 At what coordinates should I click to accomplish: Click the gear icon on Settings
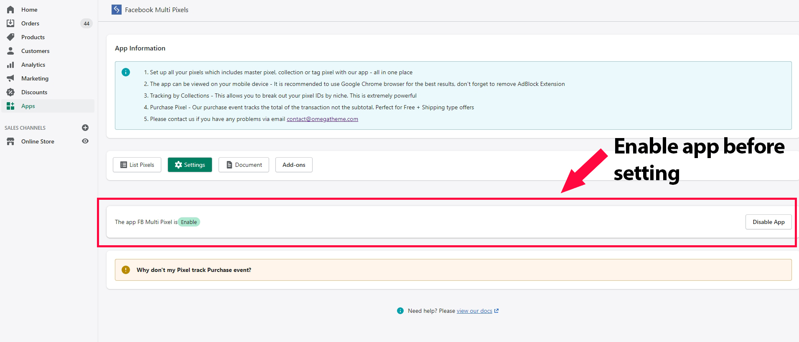(x=178, y=165)
